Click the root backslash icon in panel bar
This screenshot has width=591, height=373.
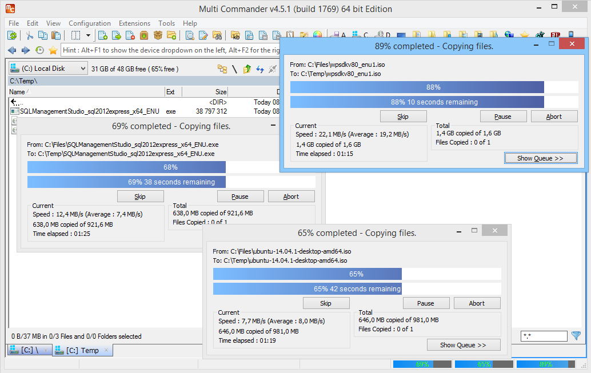pyautogui.click(x=234, y=69)
